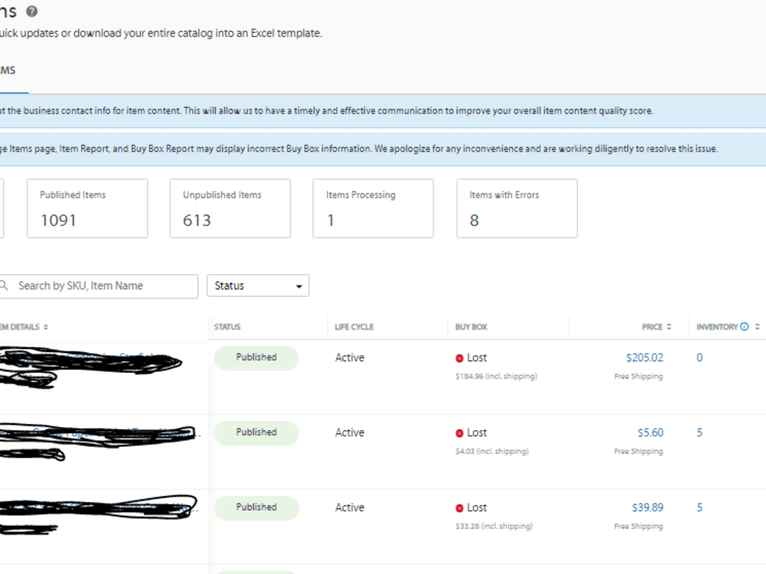Sort by Item Details column arrows
The width and height of the screenshot is (766, 574).
click(46, 327)
